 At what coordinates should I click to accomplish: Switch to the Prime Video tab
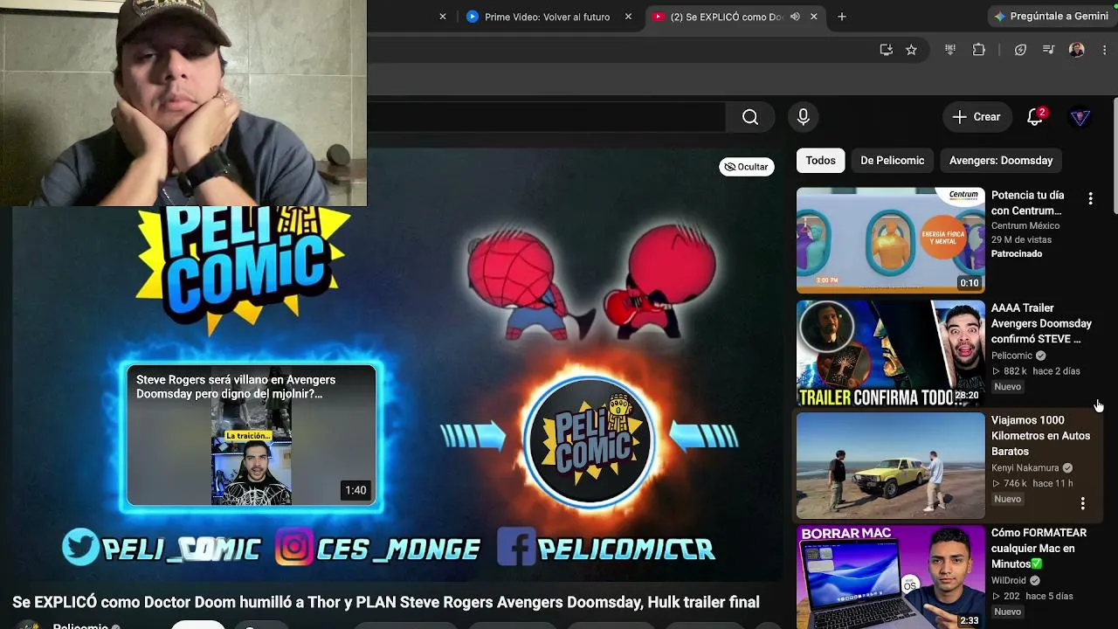(548, 17)
